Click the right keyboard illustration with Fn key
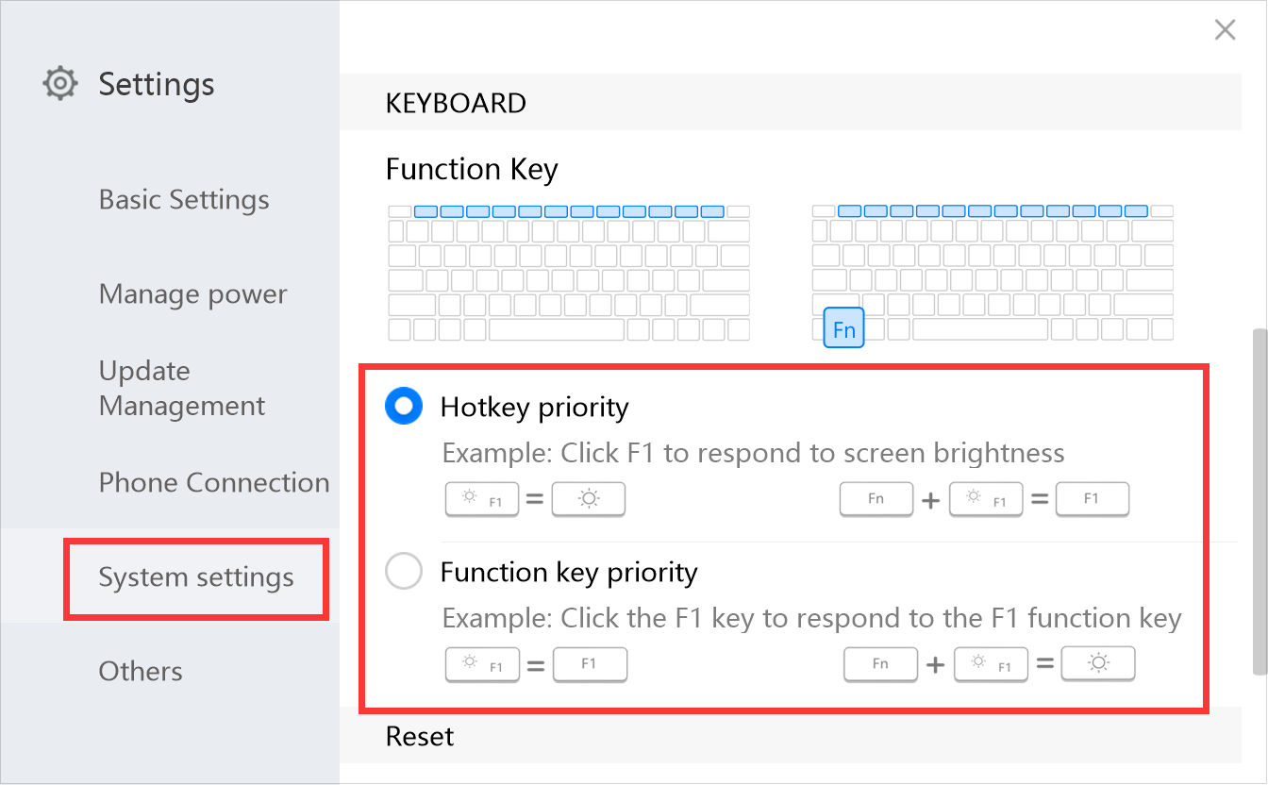This screenshot has height=785, width=1268. (x=993, y=273)
